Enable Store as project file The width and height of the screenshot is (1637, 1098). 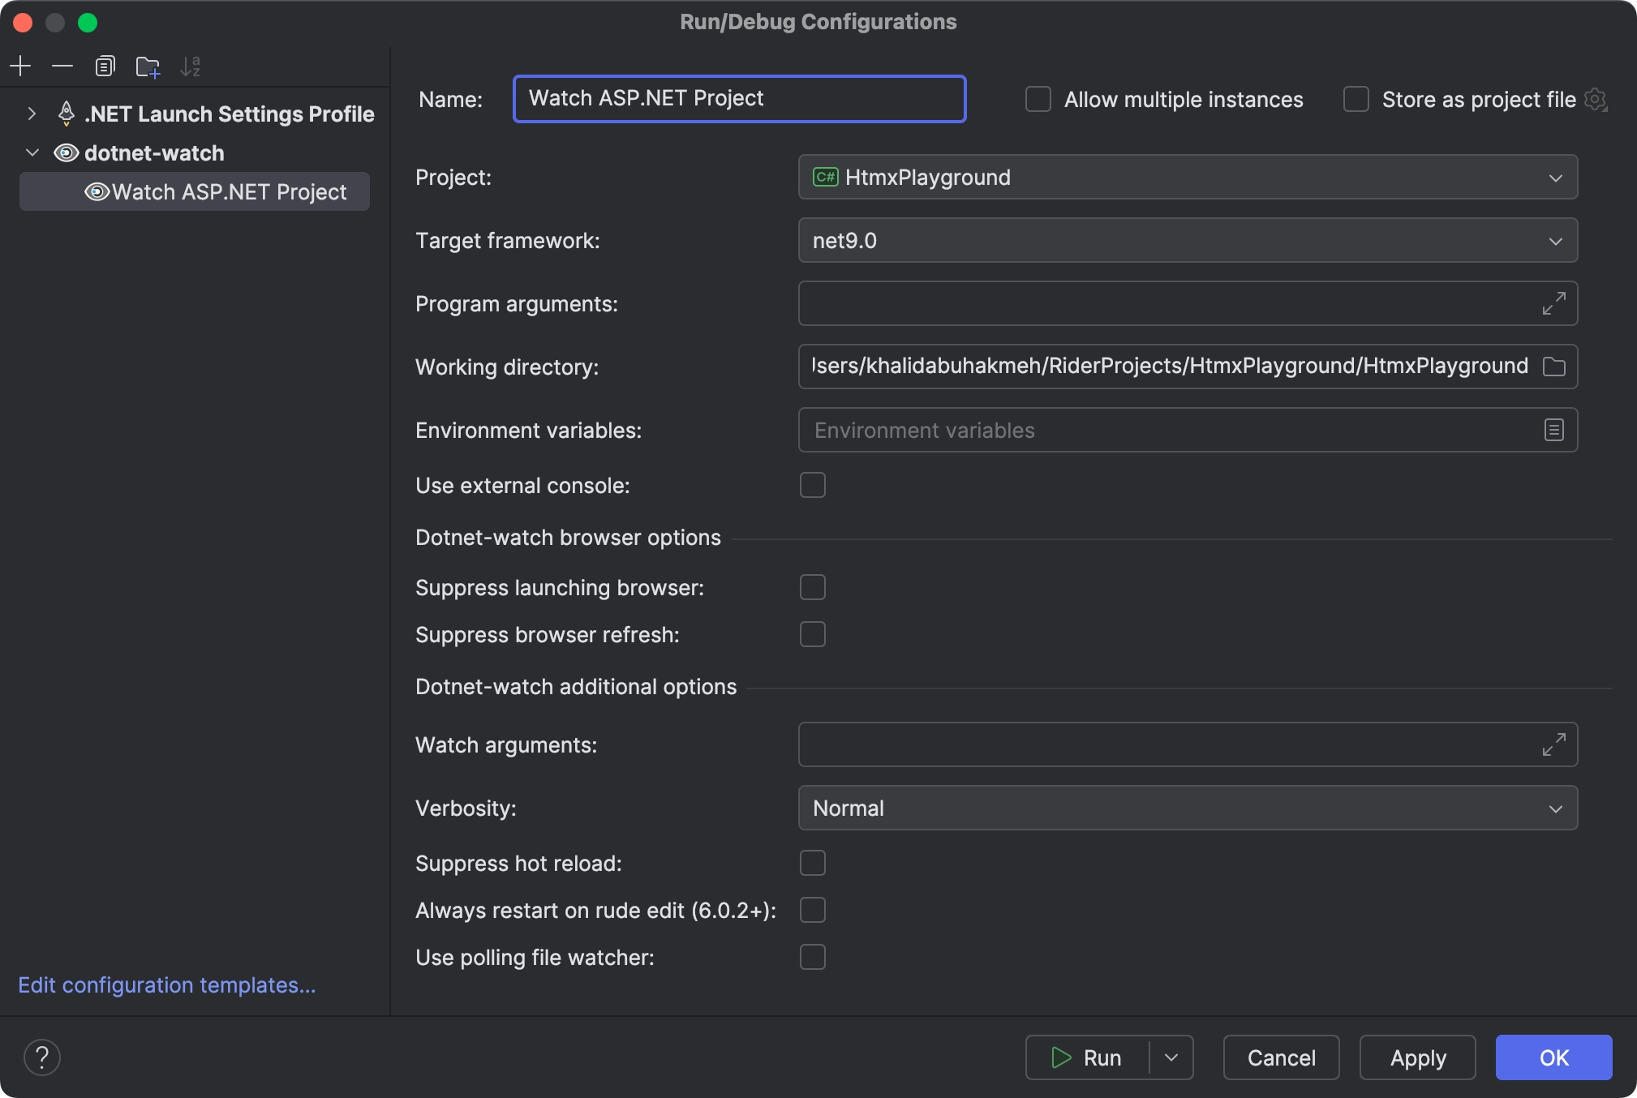(1356, 99)
